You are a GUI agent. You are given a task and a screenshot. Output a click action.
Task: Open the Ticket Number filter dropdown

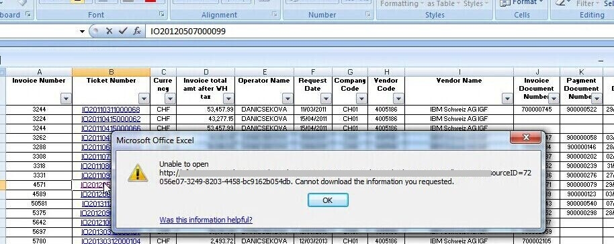click(144, 99)
